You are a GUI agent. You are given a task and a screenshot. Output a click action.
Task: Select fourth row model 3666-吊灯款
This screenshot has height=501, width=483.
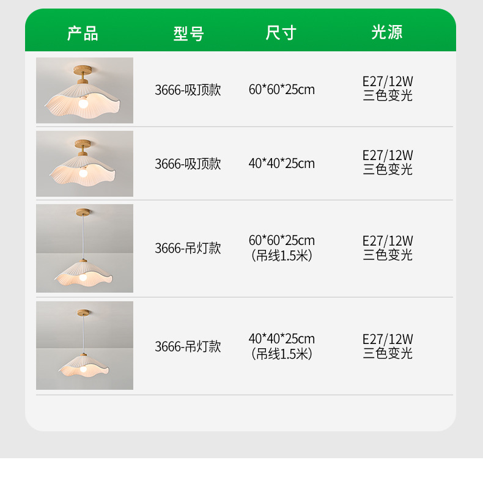(x=188, y=346)
